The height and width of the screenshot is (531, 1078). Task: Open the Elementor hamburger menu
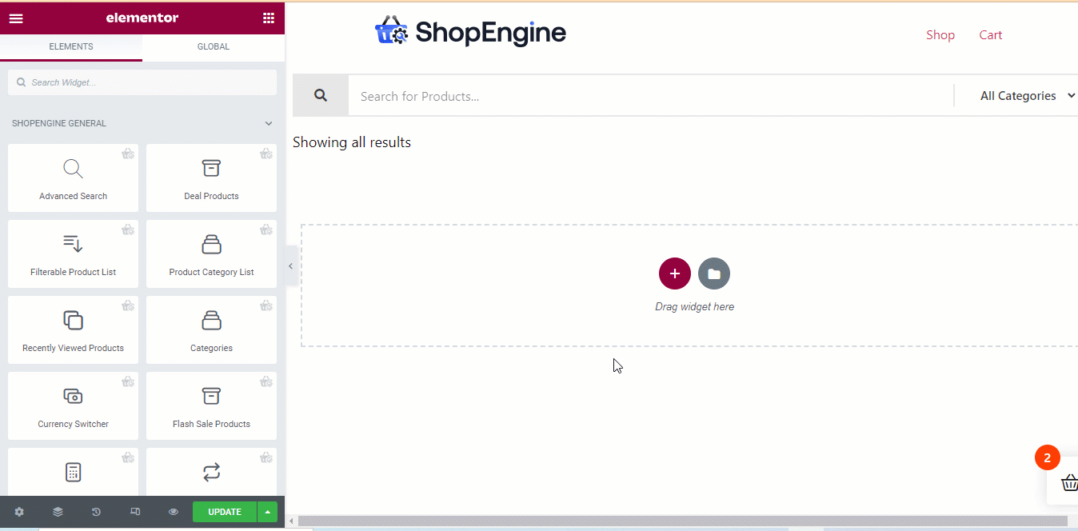coord(16,18)
